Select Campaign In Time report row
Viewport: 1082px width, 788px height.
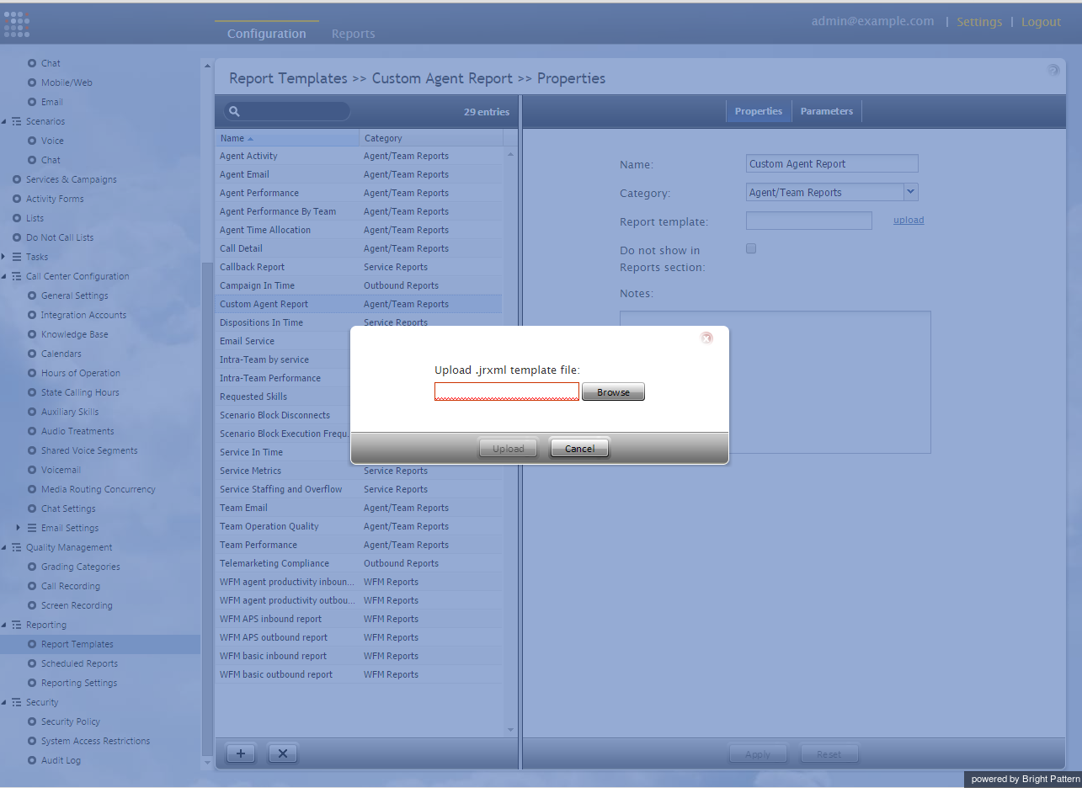coord(359,285)
